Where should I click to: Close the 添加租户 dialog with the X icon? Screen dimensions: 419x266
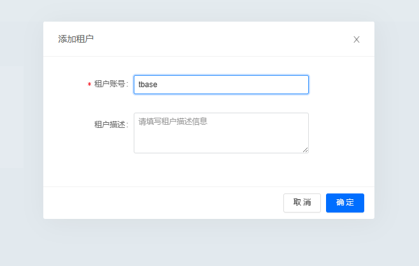coord(357,39)
